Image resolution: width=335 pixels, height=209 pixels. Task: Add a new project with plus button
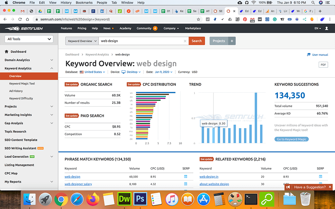pos(232,41)
